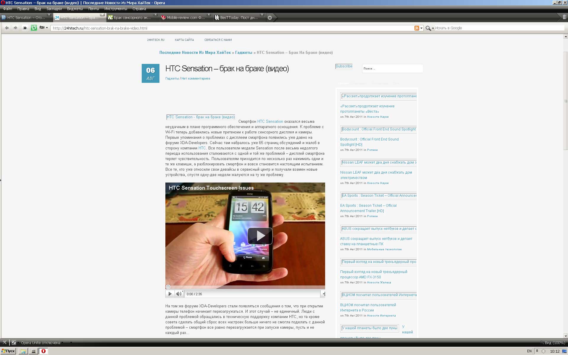Open the Правка menu
The image size is (568, 355).
(23, 9)
